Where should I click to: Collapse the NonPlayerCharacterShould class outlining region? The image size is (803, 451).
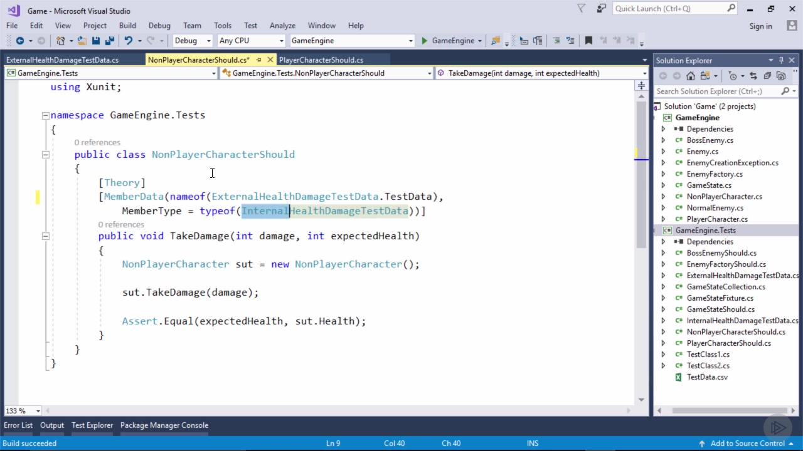tap(45, 155)
